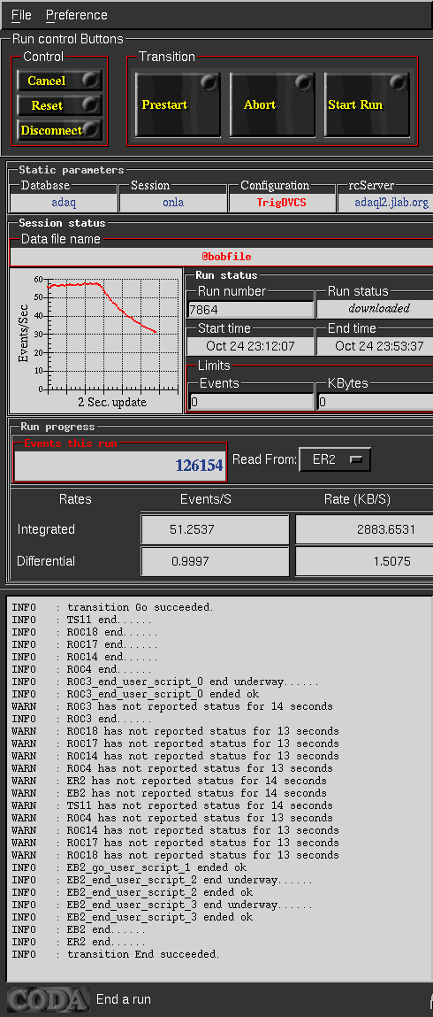Viewport: 433px width, 1017px height.
Task: Click the indicator light on Reset button
Action: pos(91,104)
